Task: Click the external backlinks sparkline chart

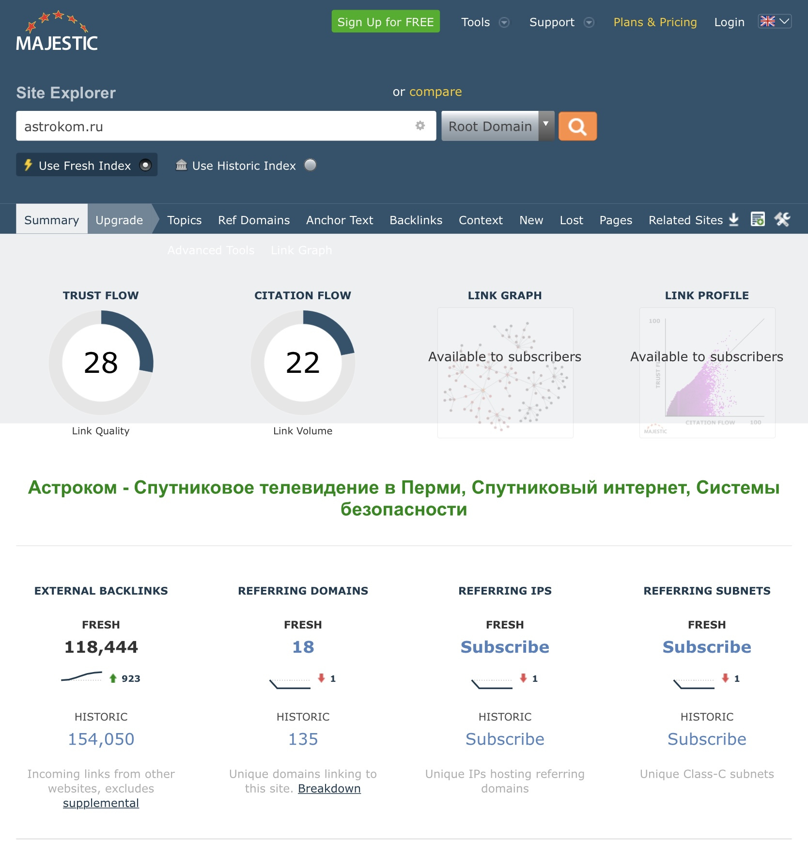Action: tap(81, 676)
